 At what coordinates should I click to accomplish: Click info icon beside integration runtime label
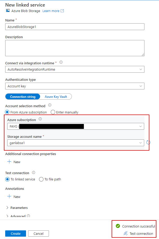[61, 62]
